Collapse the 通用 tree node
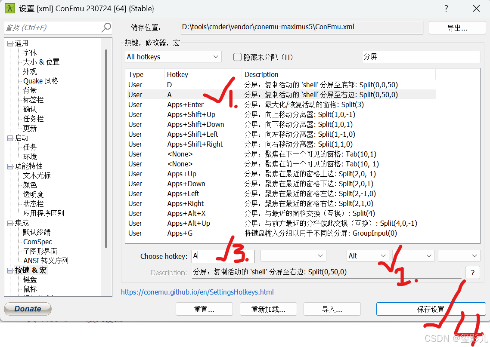 [x=10, y=43]
